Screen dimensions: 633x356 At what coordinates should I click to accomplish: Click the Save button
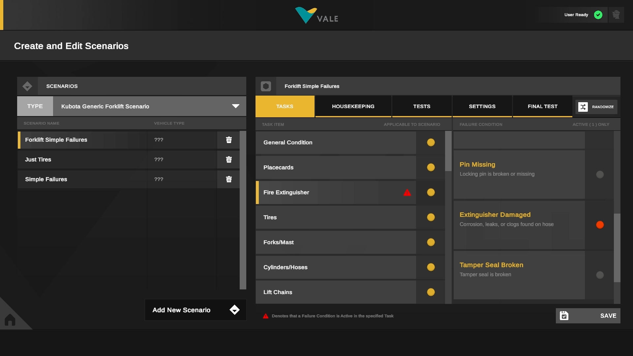(588, 316)
